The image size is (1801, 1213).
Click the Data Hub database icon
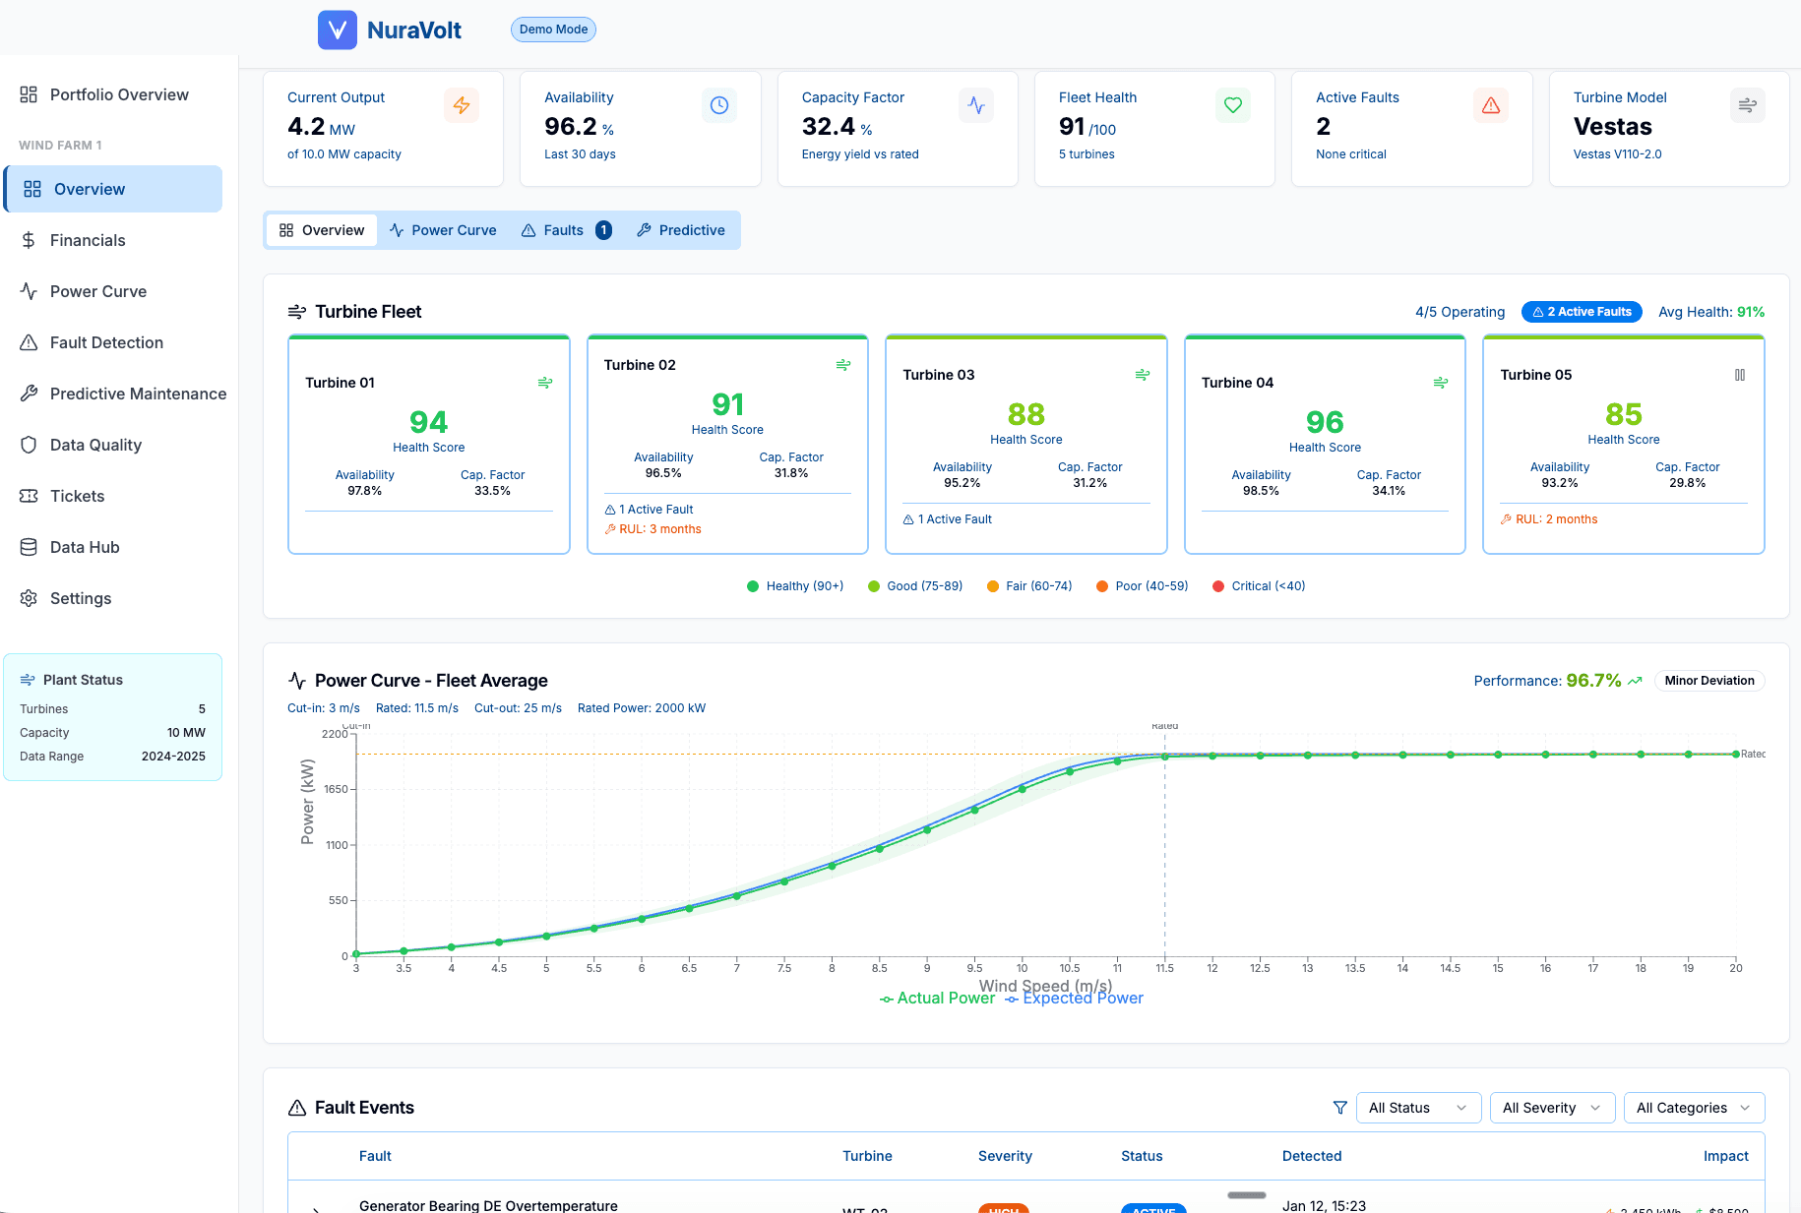(29, 547)
